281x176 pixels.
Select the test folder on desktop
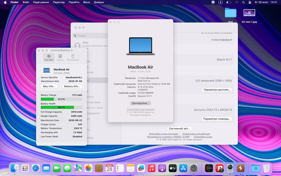point(230,15)
